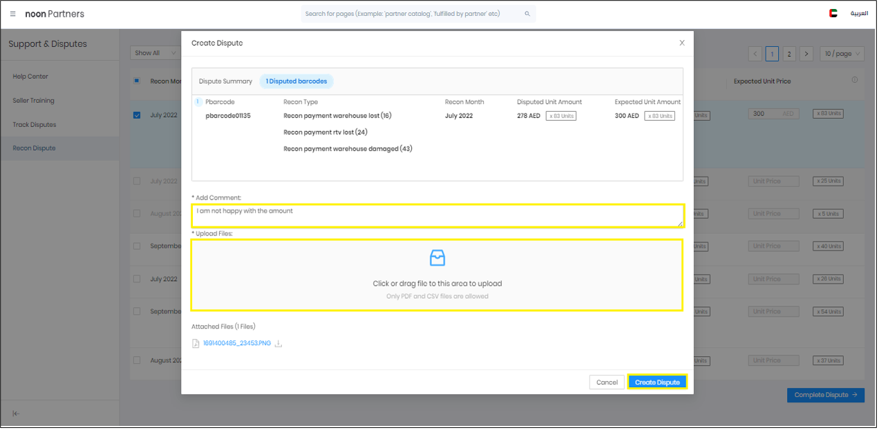Open the Show All filter dropdown
The height and width of the screenshot is (430, 879).
155,52
